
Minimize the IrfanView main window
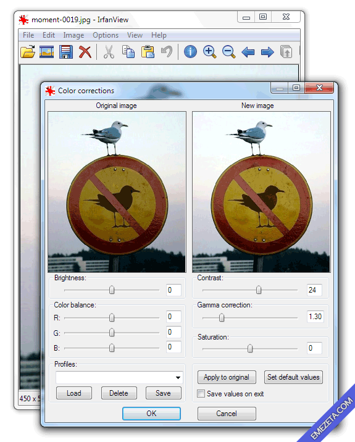246,17
